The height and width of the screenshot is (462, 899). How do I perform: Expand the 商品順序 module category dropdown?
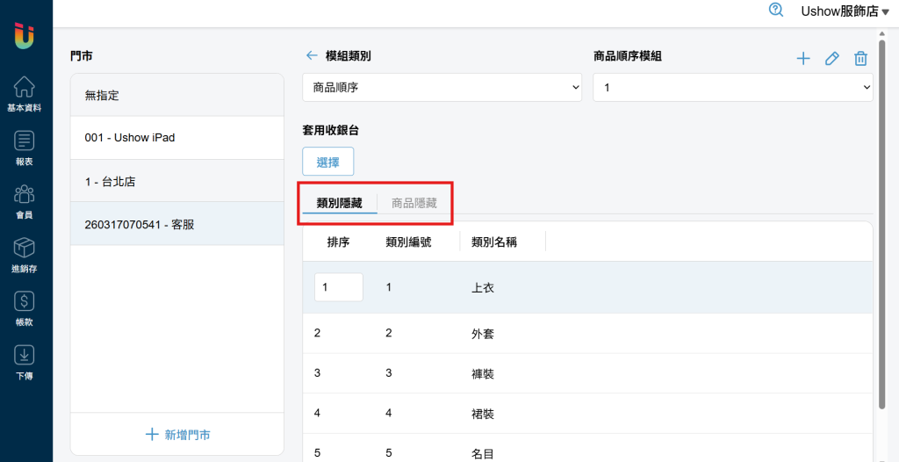(442, 87)
